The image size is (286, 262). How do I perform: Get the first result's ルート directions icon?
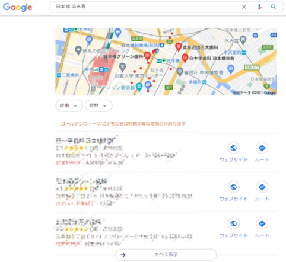tap(262, 148)
